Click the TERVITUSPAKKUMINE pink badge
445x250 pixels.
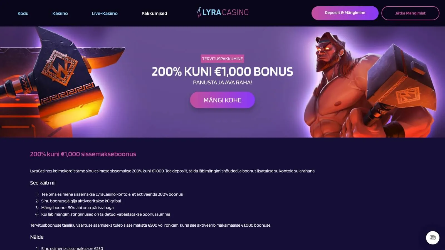222,59
